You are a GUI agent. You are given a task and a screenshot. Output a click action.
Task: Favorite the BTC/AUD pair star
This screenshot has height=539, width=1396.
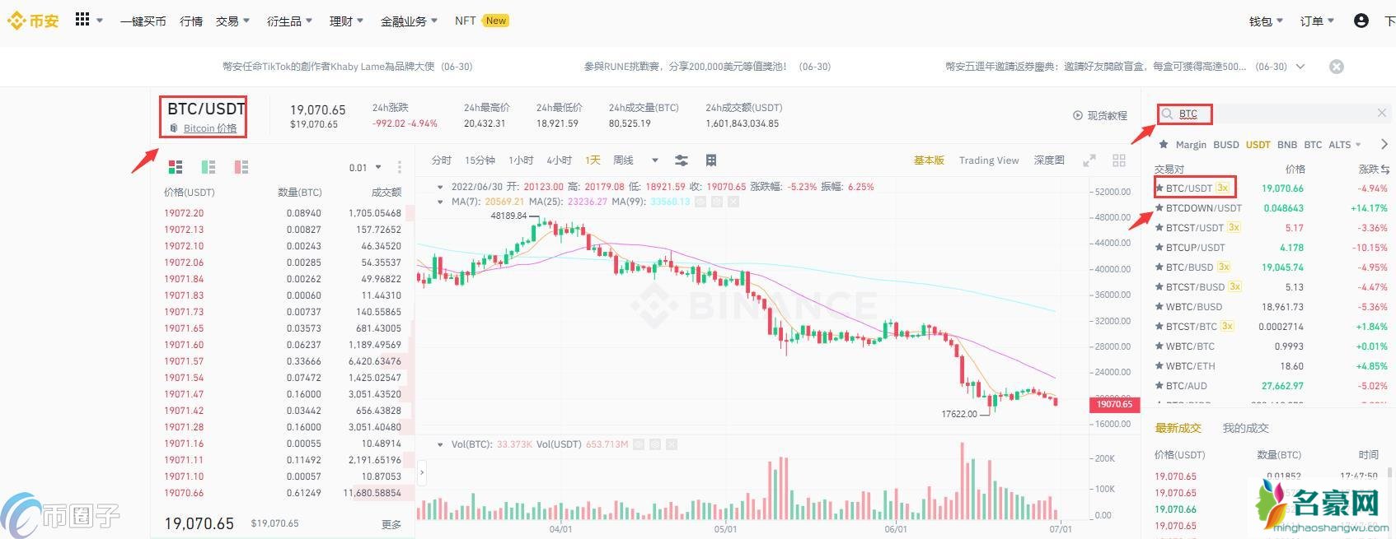tap(1159, 385)
